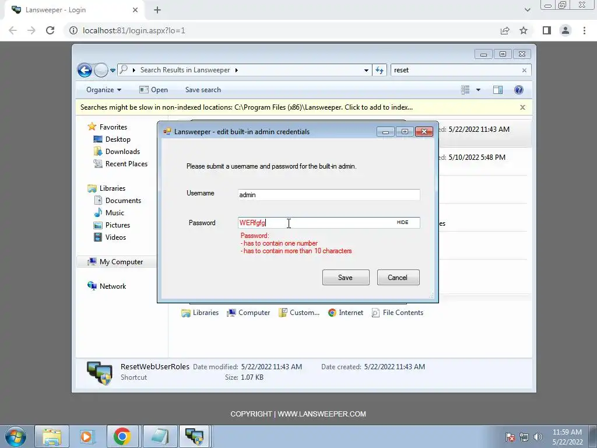Open Explorer recent pages dropdown arrow
The image size is (597, 448).
tap(113, 71)
